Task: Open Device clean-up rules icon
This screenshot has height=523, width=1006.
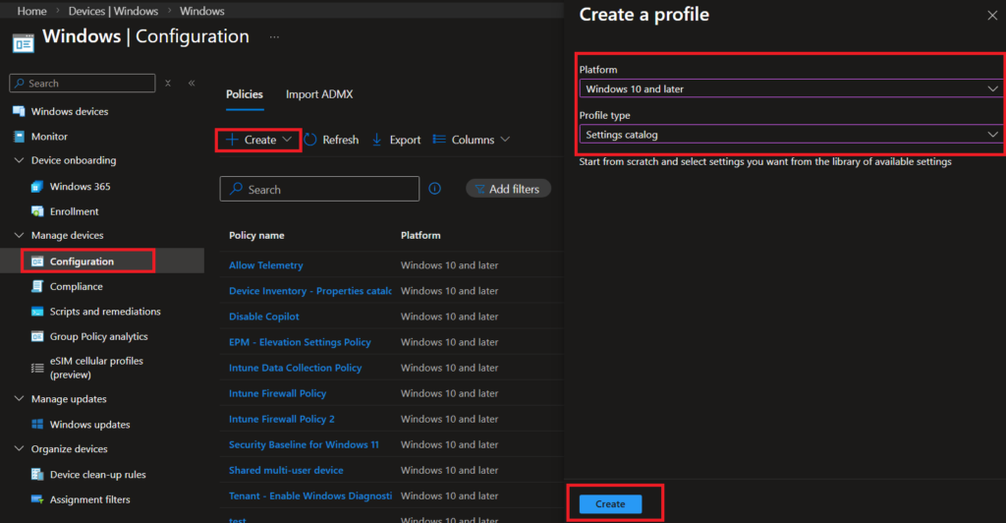Action: pos(37,475)
